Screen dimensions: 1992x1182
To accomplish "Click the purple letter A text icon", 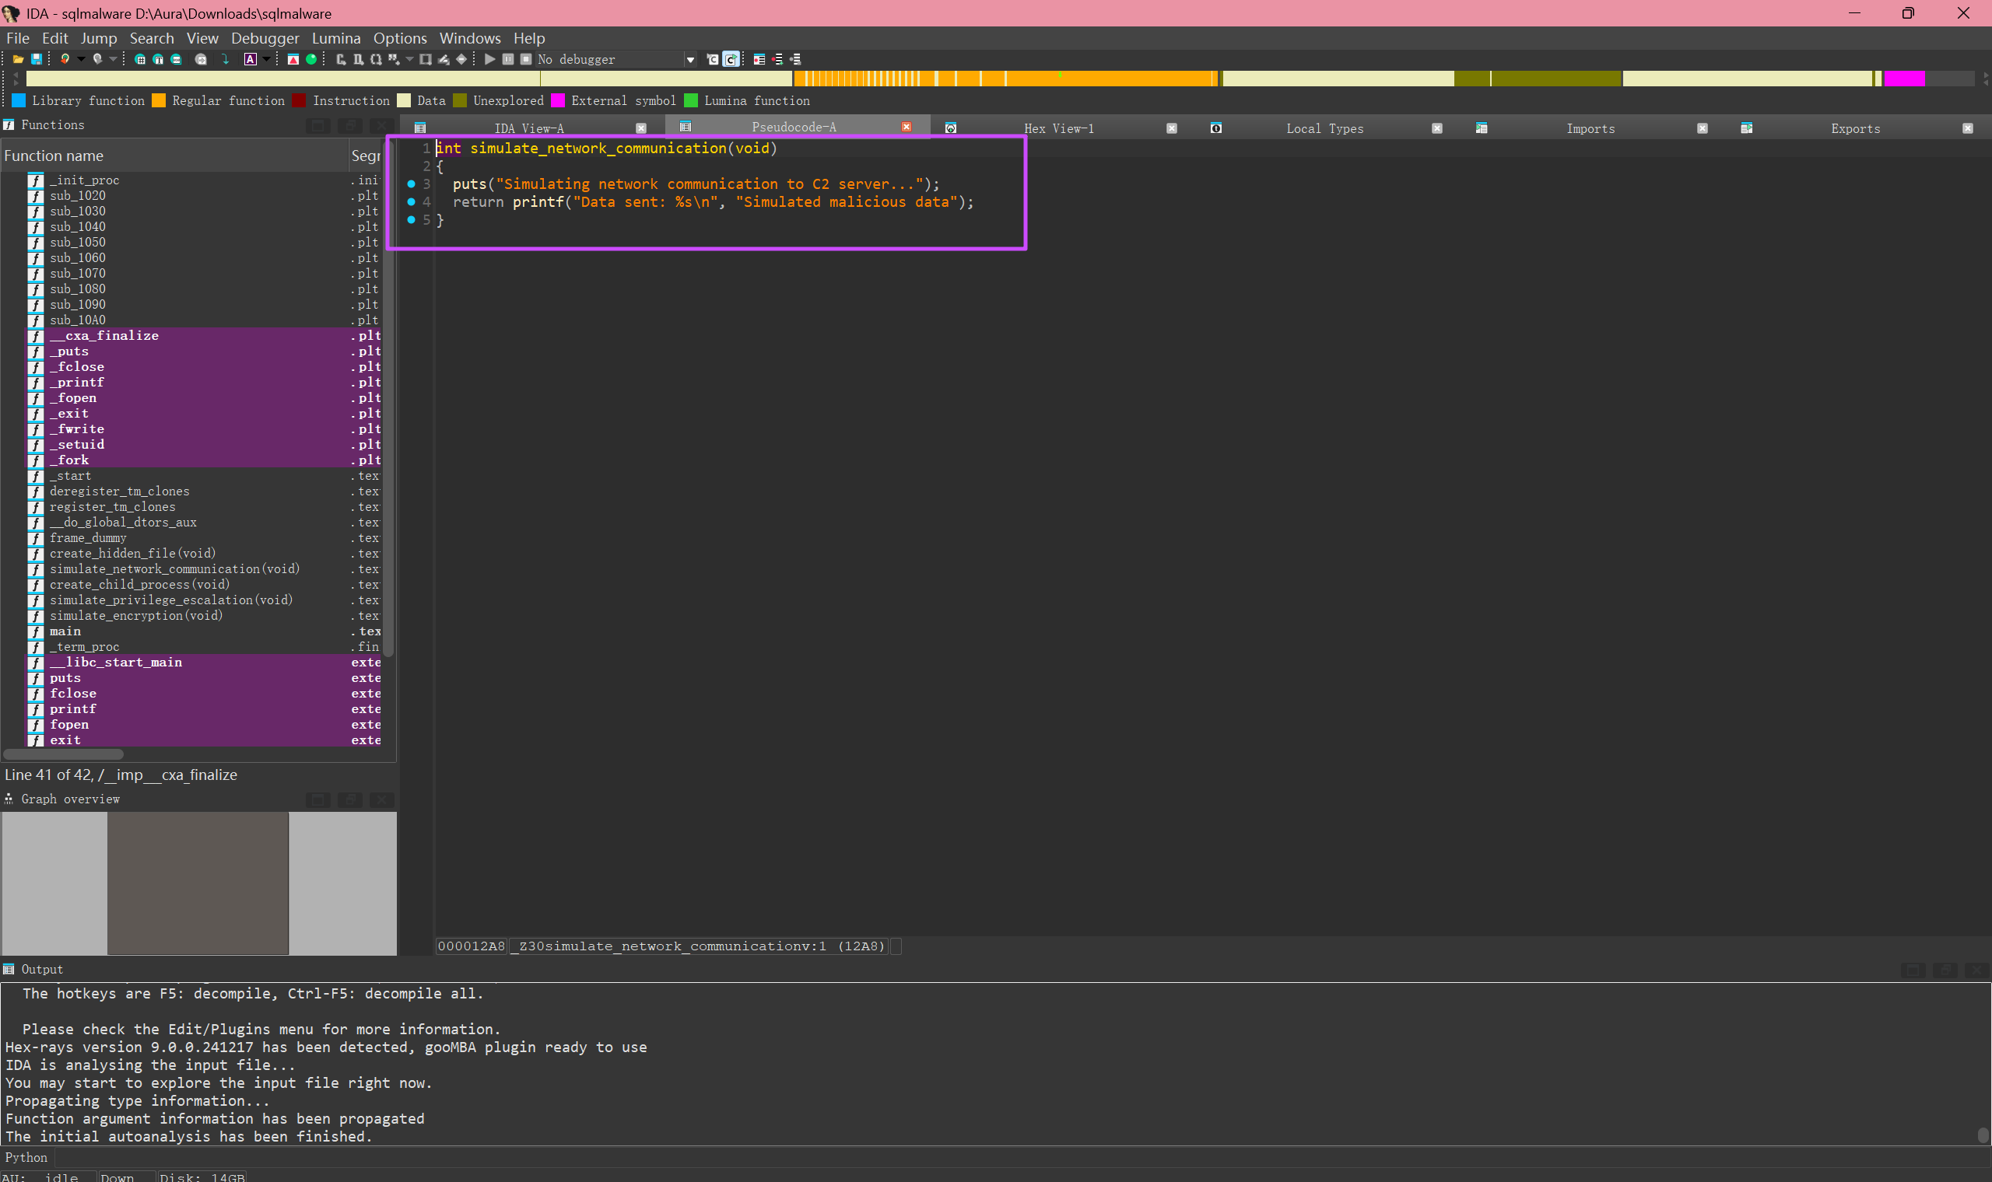I will (251, 59).
